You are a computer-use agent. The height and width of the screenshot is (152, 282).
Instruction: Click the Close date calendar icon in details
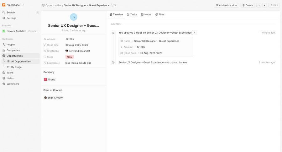[45, 45]
